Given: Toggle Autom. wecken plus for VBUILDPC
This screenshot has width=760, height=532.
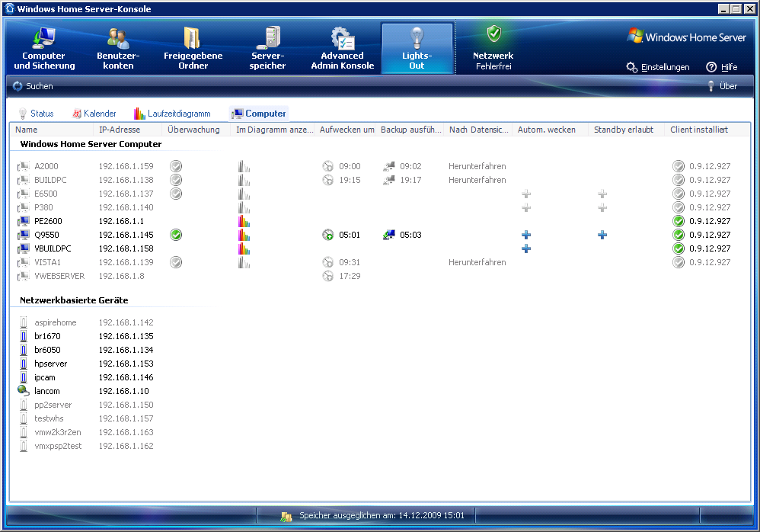Looking at the screenshot, I should [x=526, y=248].
